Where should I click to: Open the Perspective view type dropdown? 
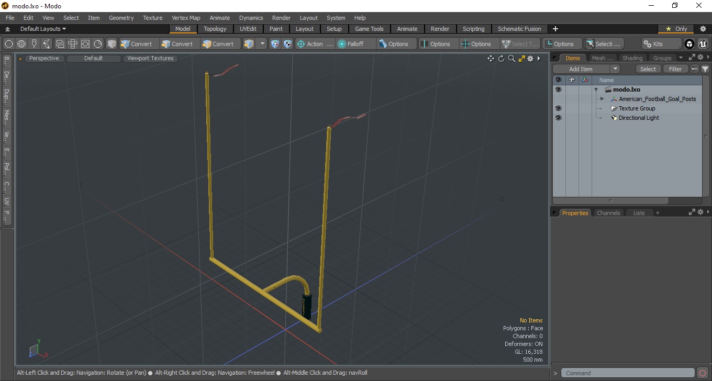pyautogui.click(x=44, y=59)
